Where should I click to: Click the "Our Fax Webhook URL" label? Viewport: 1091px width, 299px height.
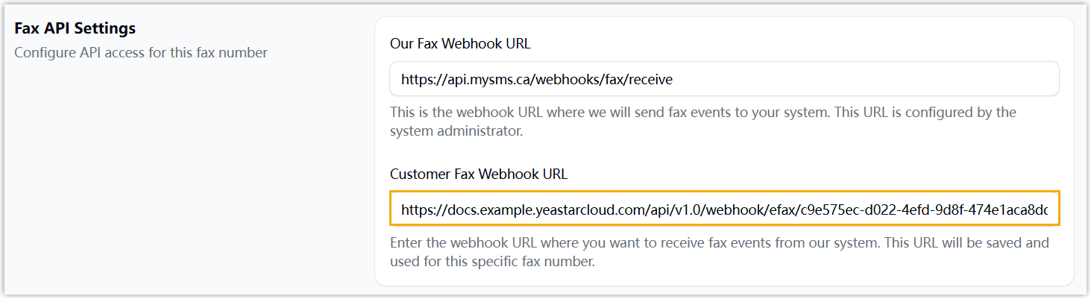460,43
